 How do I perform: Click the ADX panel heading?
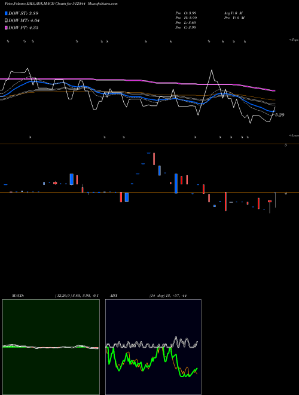click(114, 296)
